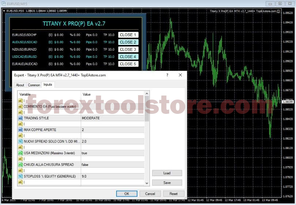Click the TITANY X PRO(P) EA v2.7 title
This screenshot has height=205, width=296.
click(74, 23)
